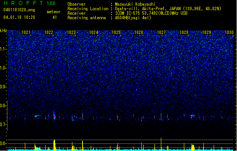
Task: Click the 1022 time axis label
Action: [49, 32]
